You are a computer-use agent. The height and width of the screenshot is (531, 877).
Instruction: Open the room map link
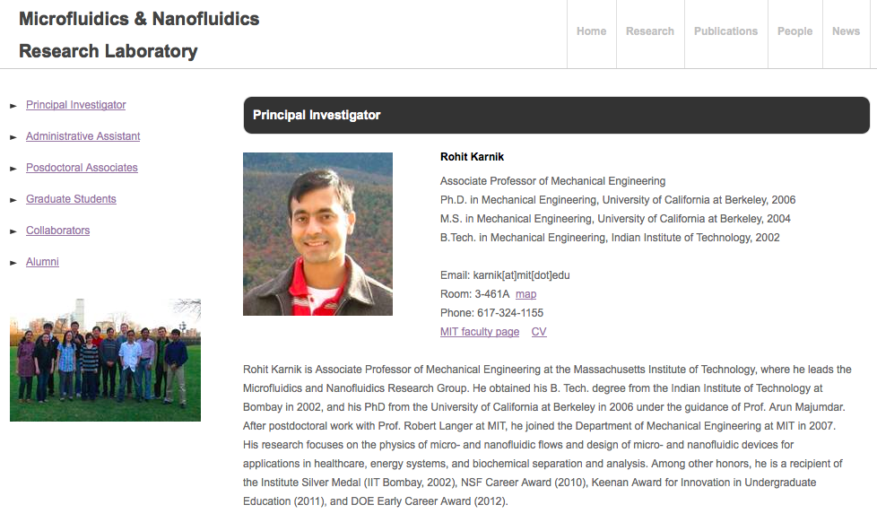coord(525,294)
